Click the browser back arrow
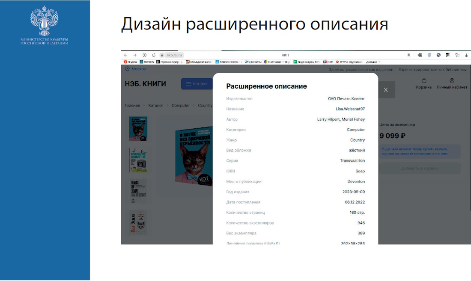Screen dimensions: 471x281 tap(125, 55)
